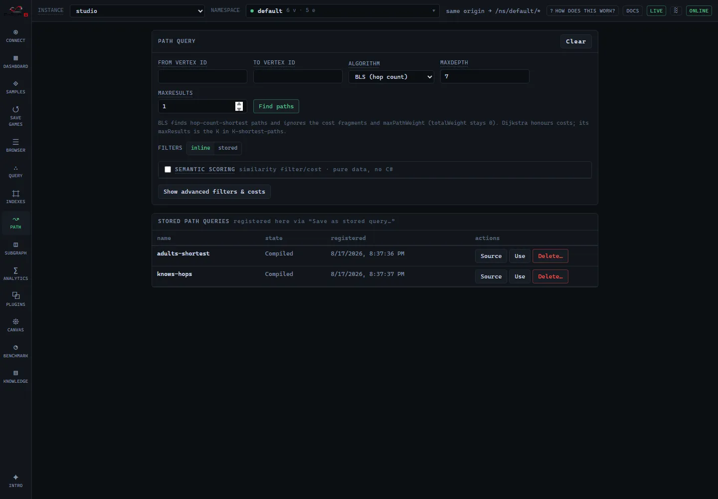718x499 pixels.
Task: Open the Namespace selector showing default
Action: [x=343, y=11]
